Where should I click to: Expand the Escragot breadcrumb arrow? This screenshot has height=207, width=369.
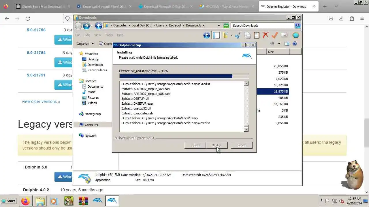click(x=184, y=26)
